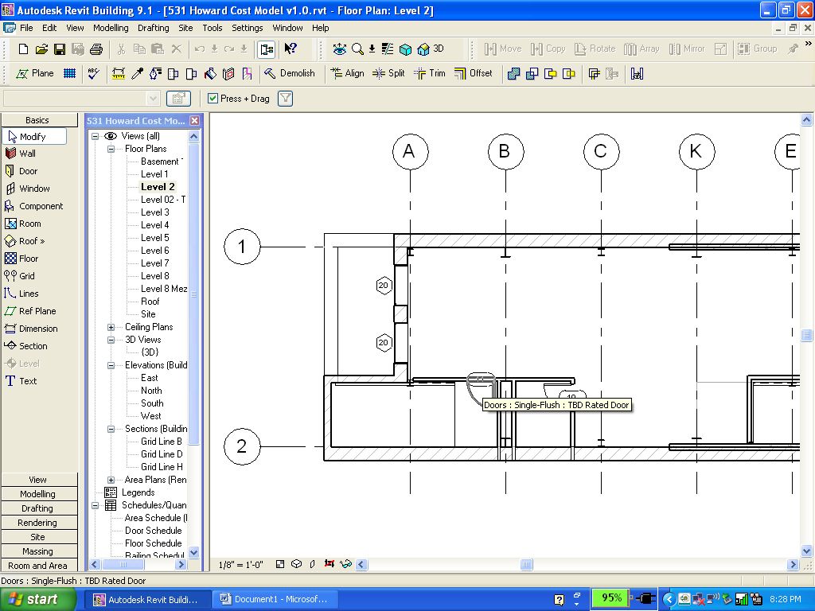Open the File menu

tap(26, 28)
